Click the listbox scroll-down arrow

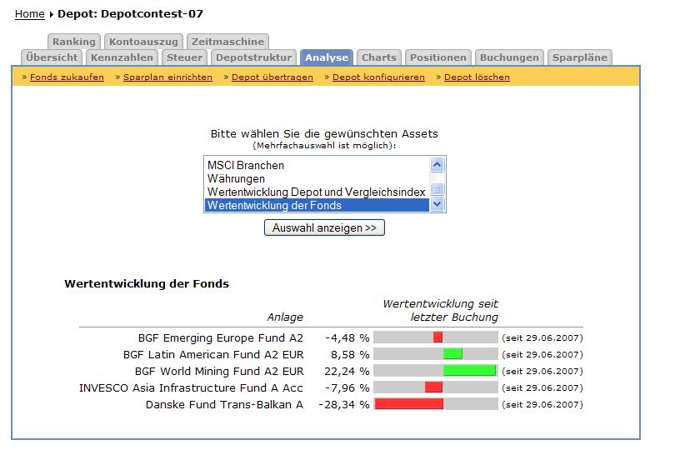(437, 204)
